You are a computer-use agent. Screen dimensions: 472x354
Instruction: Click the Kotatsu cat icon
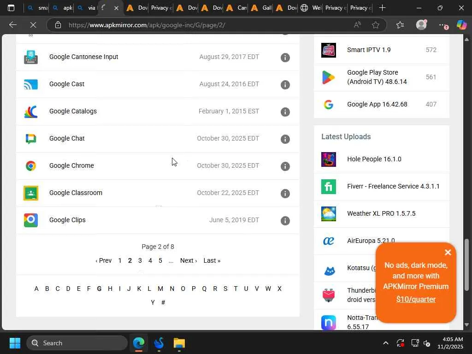click(x=329, y=271)
